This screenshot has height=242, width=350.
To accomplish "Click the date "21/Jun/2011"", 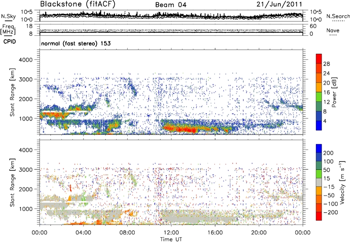I will 279,4.
